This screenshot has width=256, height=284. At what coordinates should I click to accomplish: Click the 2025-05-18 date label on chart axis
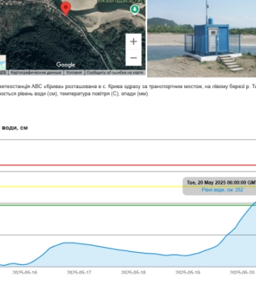pos(134,273)
